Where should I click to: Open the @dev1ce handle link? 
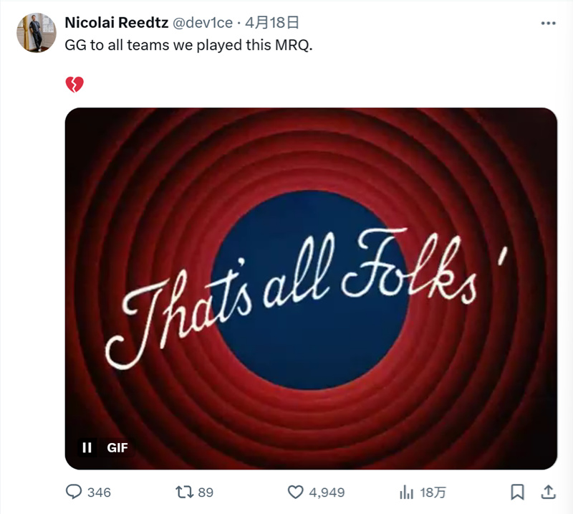click(x=203, y=23)
